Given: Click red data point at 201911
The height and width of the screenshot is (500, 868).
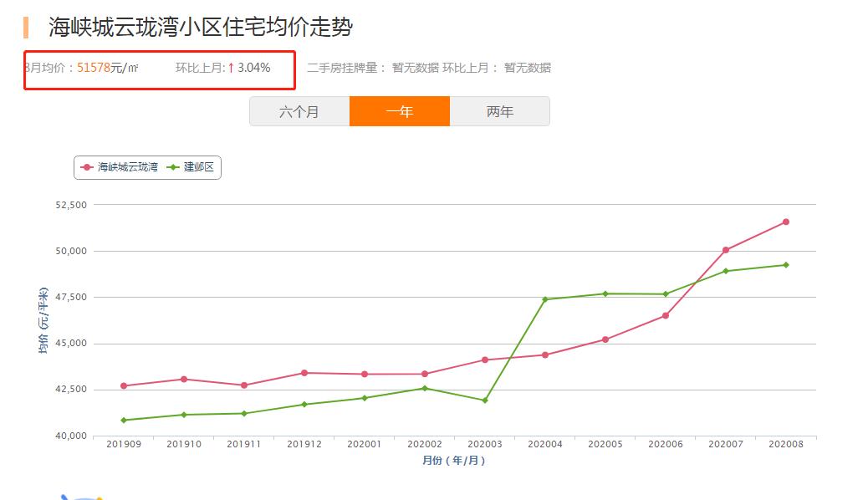Looking at the screenshot, I should (x=244, y=385).
